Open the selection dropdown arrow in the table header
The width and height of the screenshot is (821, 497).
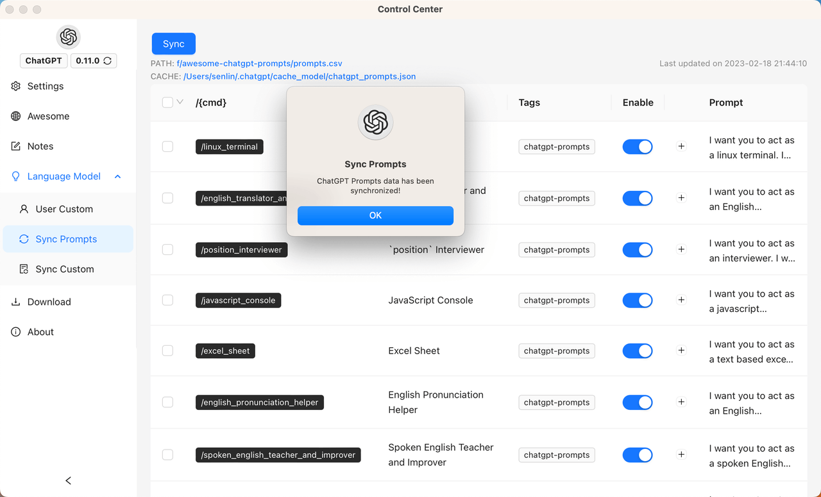click(180, 102)
